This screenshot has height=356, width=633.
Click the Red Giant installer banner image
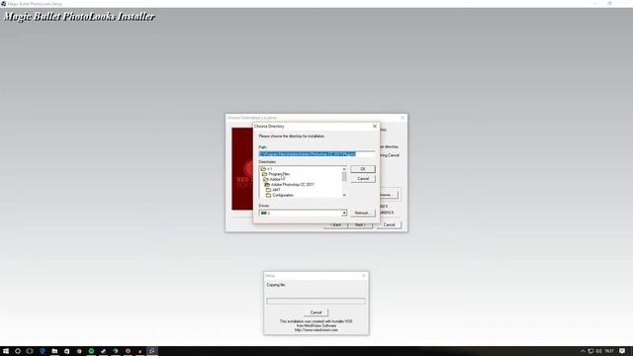pos(242,169)
